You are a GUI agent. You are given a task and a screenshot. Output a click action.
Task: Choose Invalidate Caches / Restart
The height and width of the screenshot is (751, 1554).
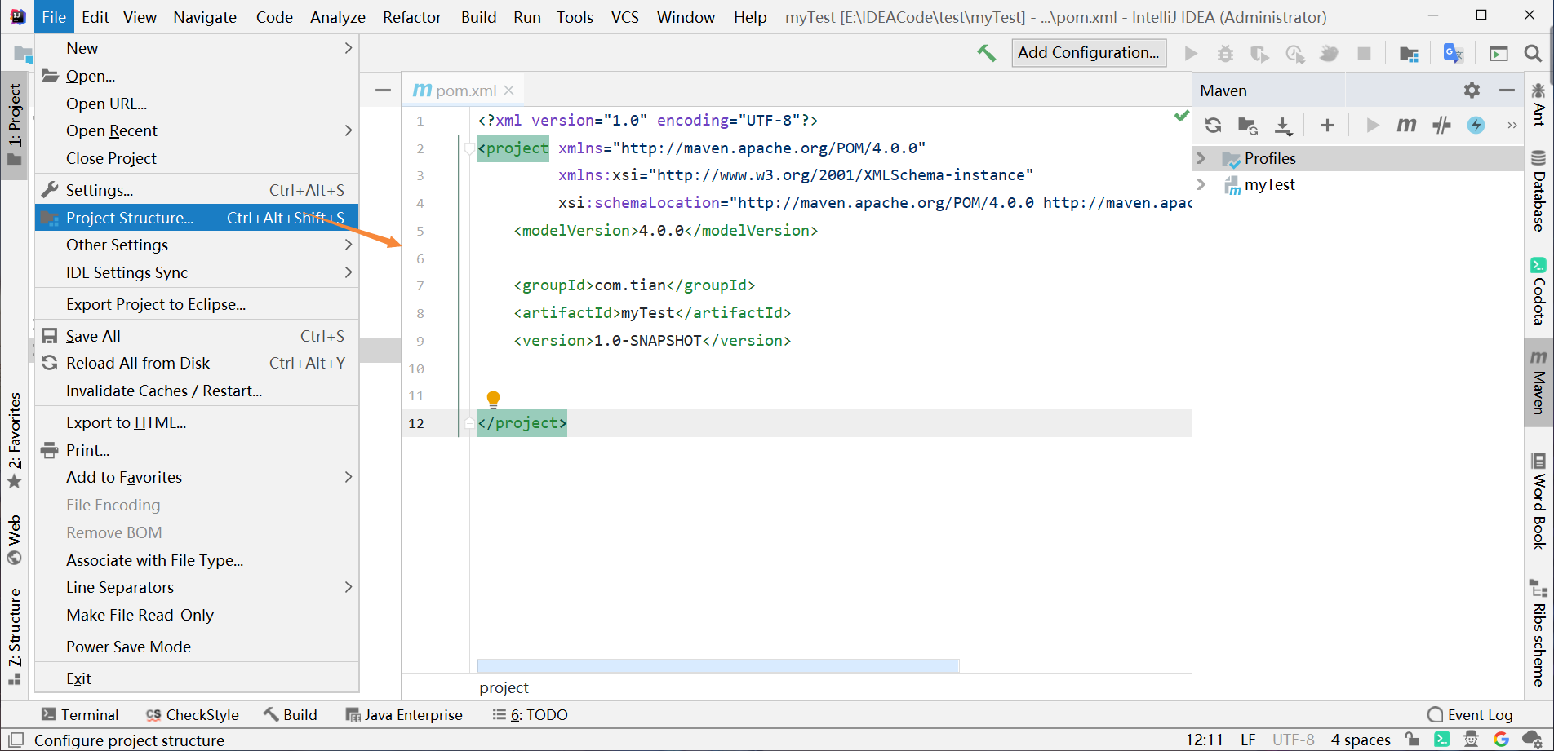pos(197,391)
